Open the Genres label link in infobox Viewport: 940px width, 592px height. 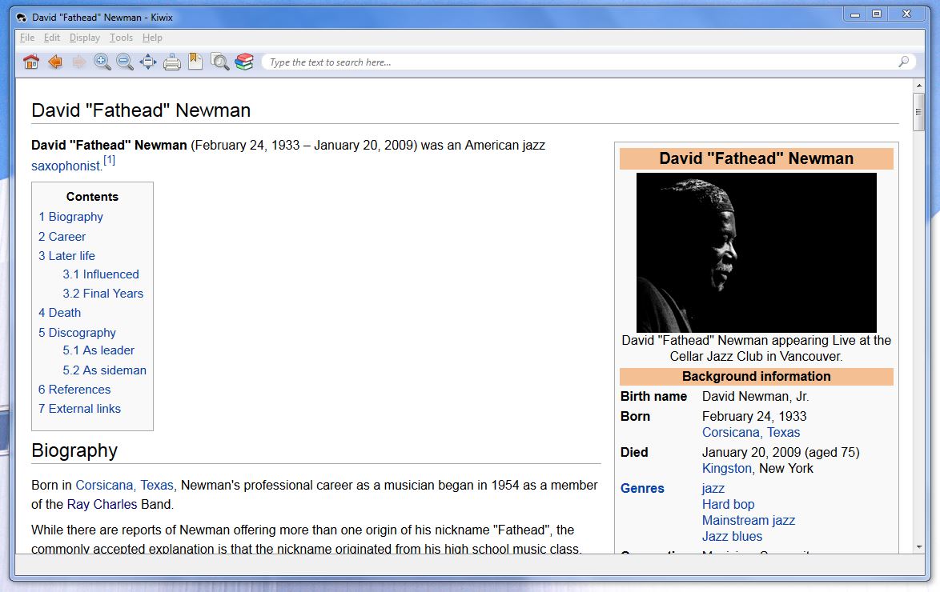[x=642, y=488]
